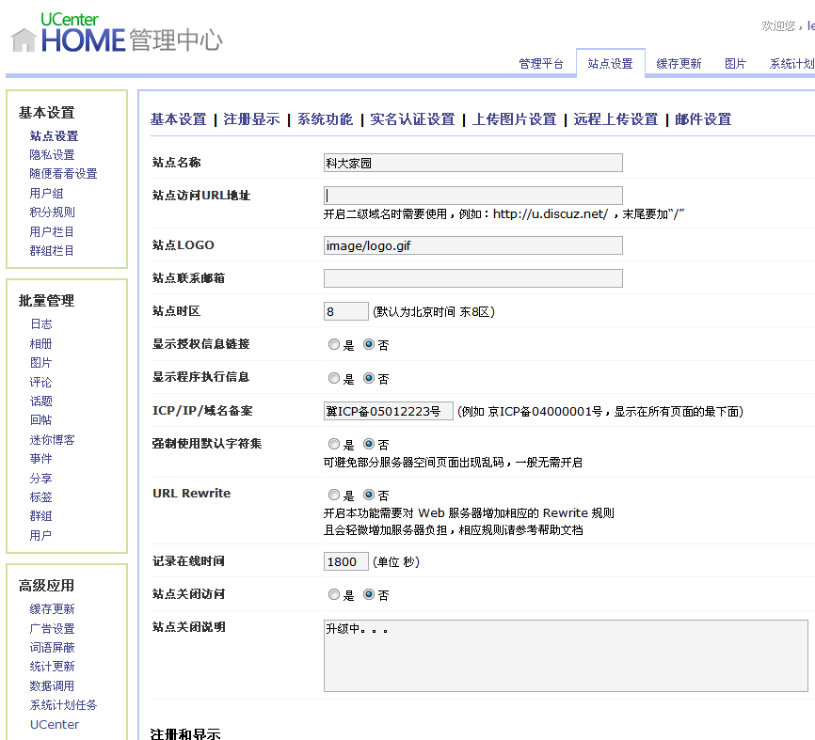The width and height of the screenshot is (815, 740).
Task: Choose 否 for URL Rewrite
Action: coord(369,495)
